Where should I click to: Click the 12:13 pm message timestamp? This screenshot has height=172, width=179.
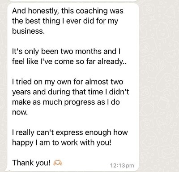[122, 166]
